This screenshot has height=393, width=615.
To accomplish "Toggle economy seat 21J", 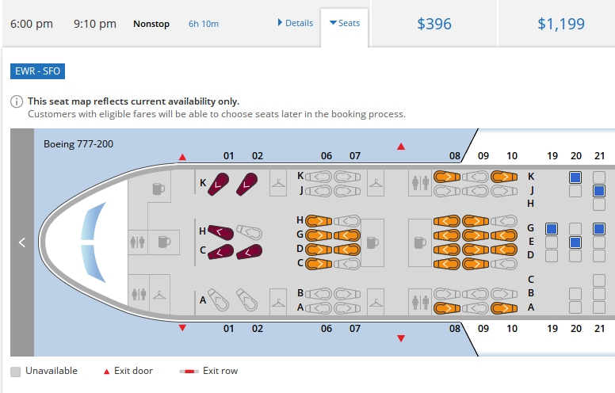I will pyautogui.click(x=599, y=191).
